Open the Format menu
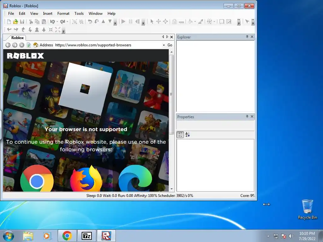Viewport: 323px width, 242px height. pyautogui.click(x=63, y=14)
